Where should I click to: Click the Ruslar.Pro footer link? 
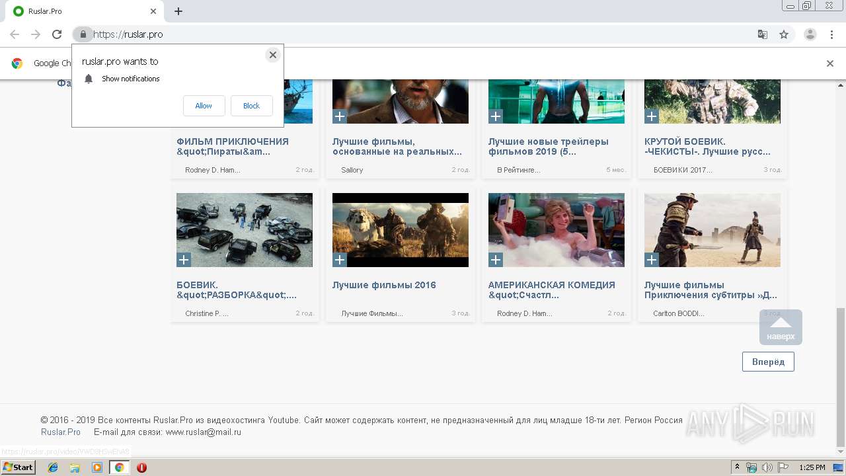point(61,432)
